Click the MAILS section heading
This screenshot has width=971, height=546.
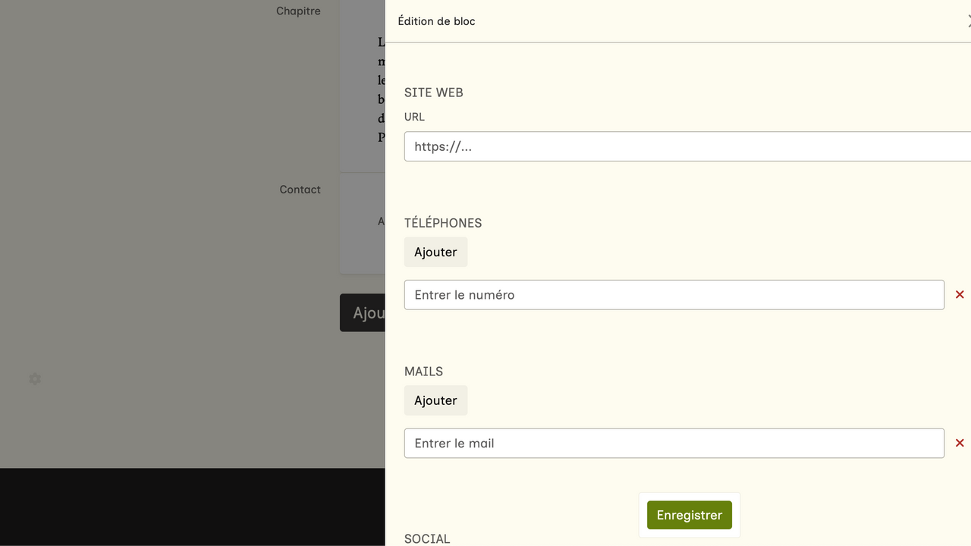tap(423, 372)
